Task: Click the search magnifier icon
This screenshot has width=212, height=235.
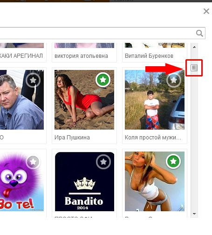Action: pyautogui.click(x=199, y=33)
